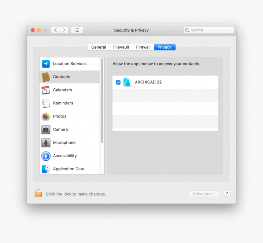Click the Advanced button
Screen dimensions: 263x243
[204, 193]
